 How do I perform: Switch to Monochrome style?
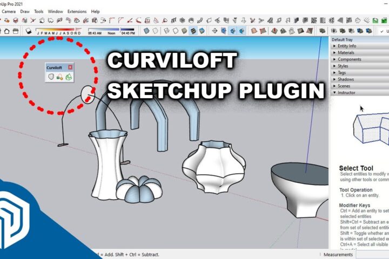click(202, 31)
